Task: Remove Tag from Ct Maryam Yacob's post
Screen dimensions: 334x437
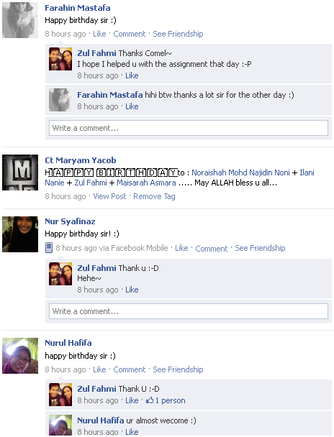Action: [x=154, y=196]
